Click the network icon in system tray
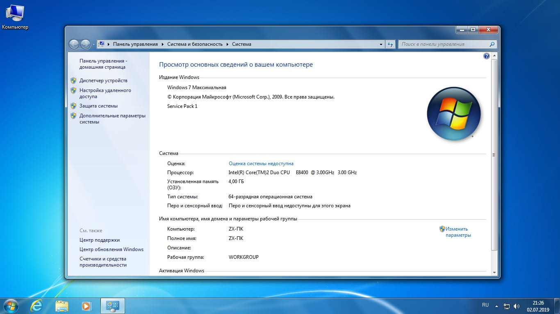560x314 pixels. [507, 306]
